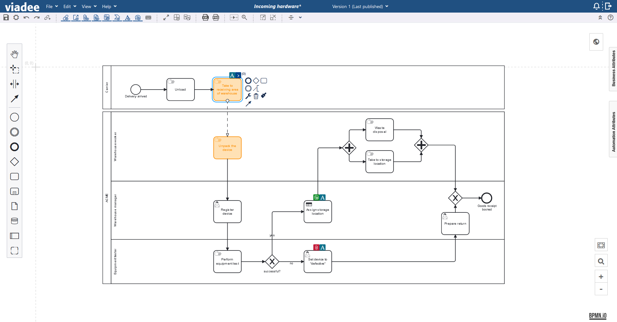The width and height of the screenshot is (617, 322).
Task: Open the Version 1 (Last published) dropdown
Action: pos(360,6)
